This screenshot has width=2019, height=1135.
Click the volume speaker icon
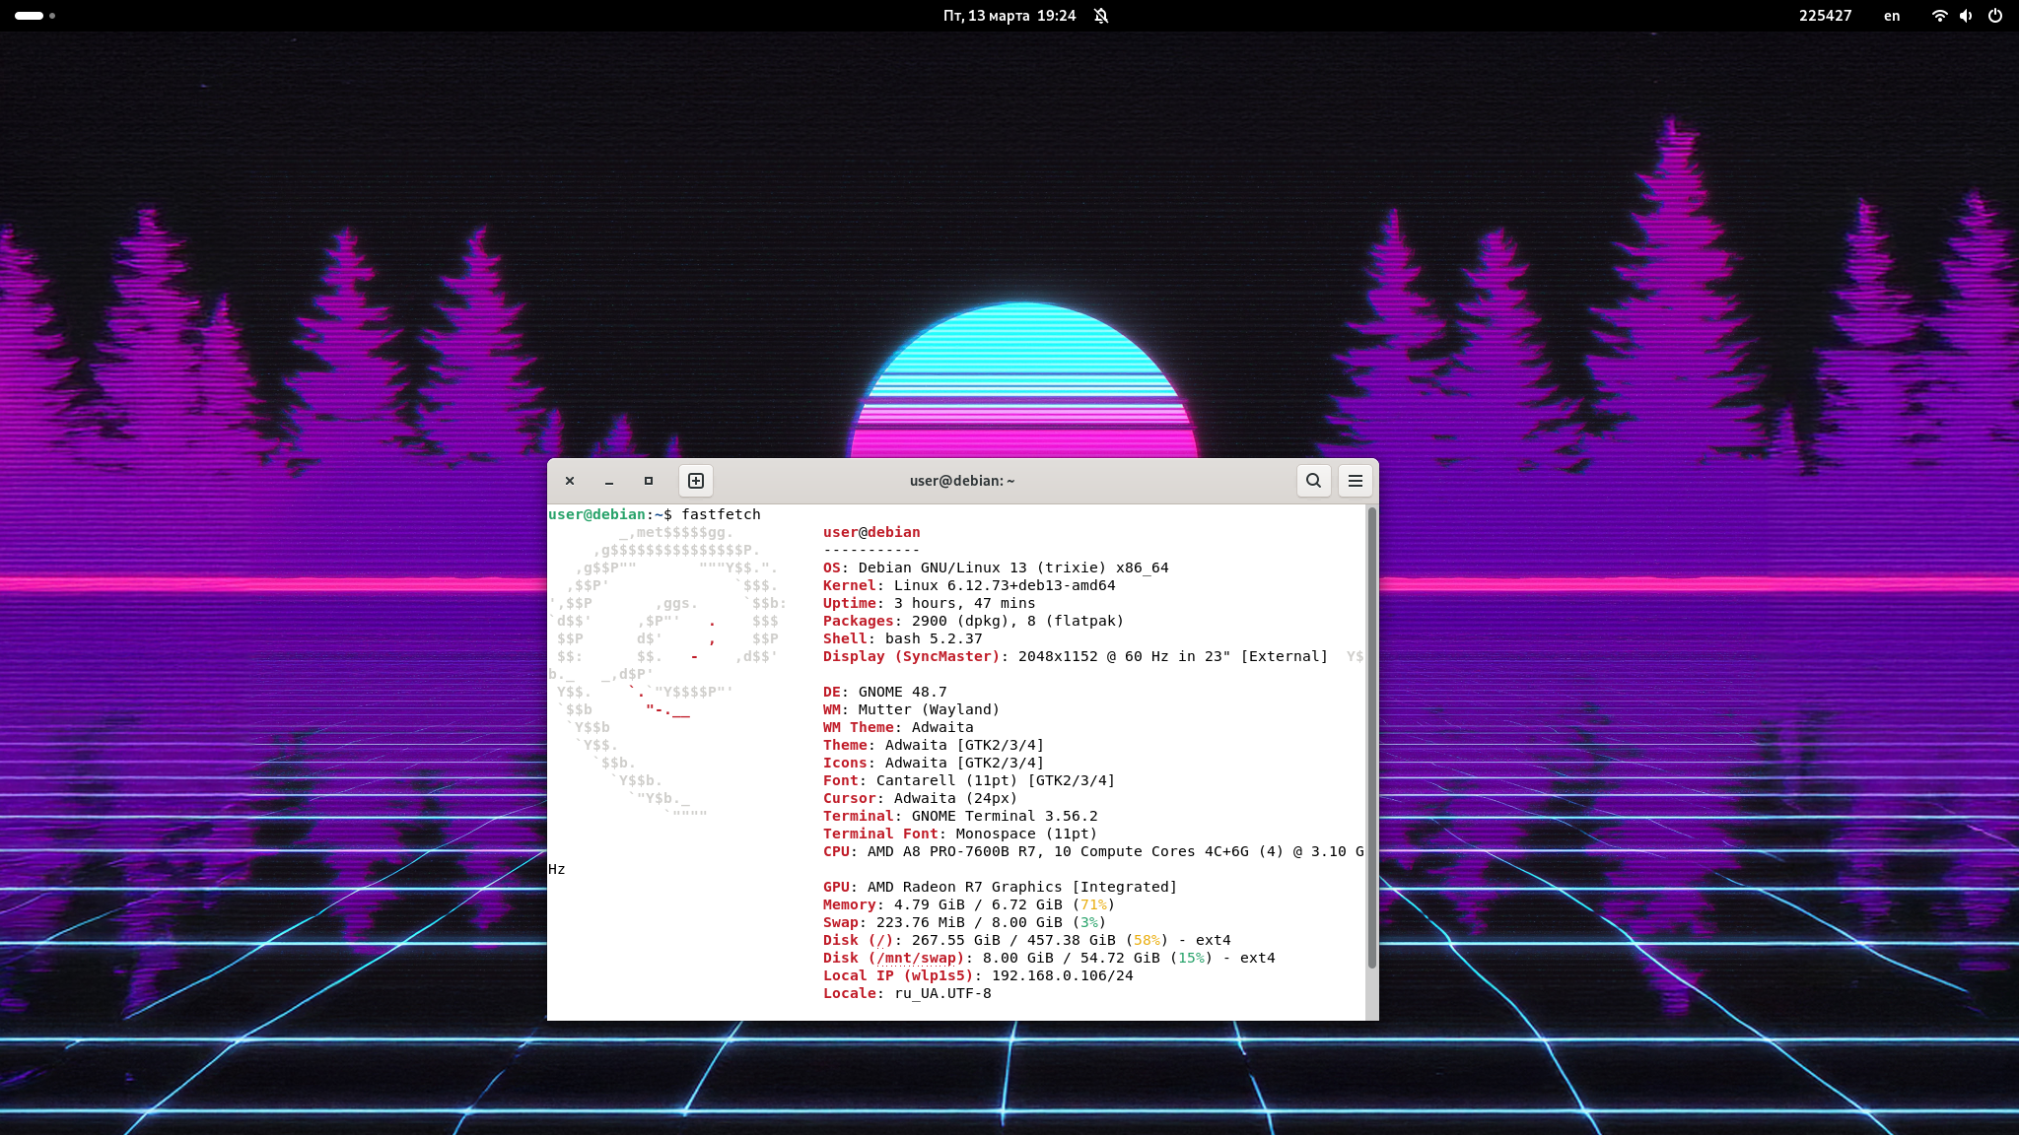click(1966, 16)
